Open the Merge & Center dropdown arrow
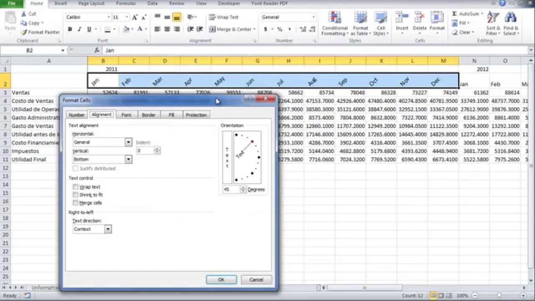 255,29
